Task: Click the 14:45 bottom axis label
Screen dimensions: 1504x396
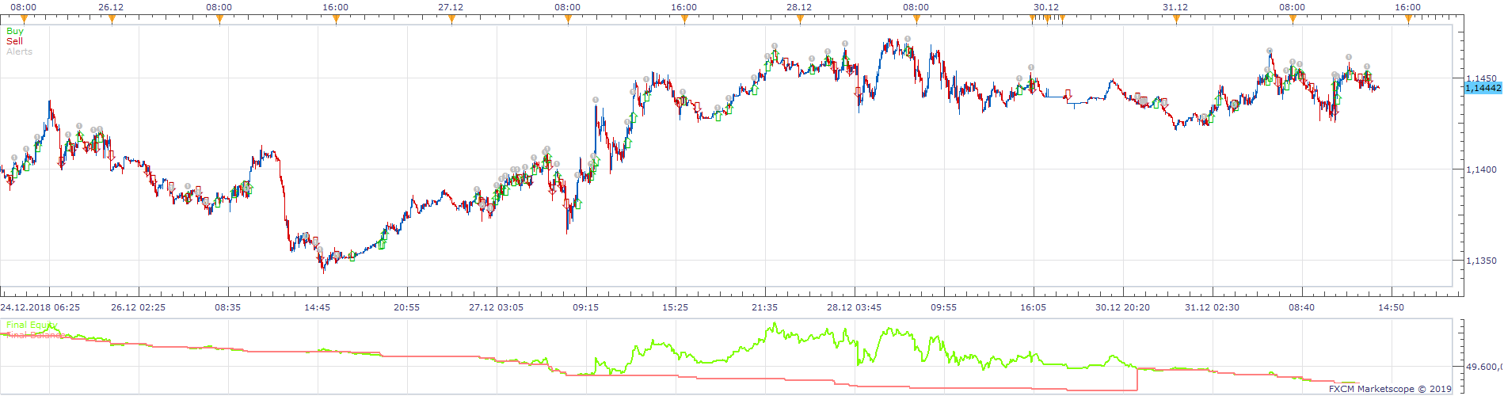Action: pyautogui.click(x=318, y=307)
